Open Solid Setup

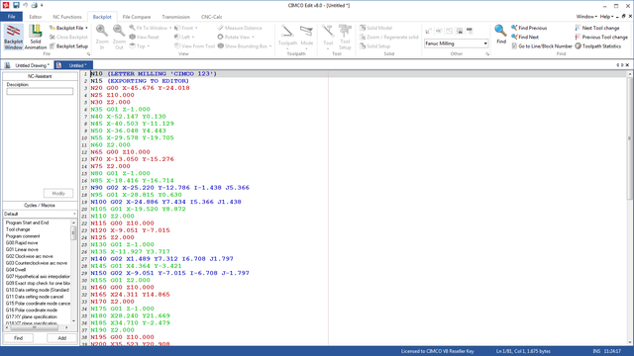(x=374, y=46)
